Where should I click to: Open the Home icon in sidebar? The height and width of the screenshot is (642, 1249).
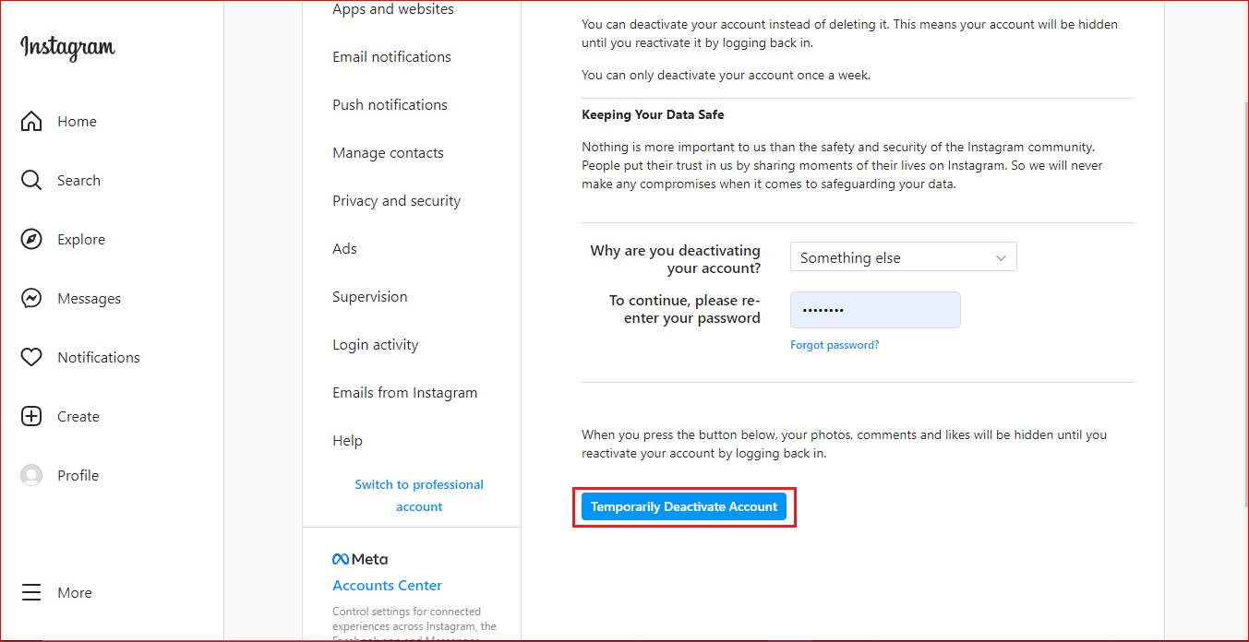[31, 122]
